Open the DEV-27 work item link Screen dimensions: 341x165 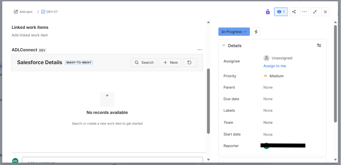click(x=52, y=12)
